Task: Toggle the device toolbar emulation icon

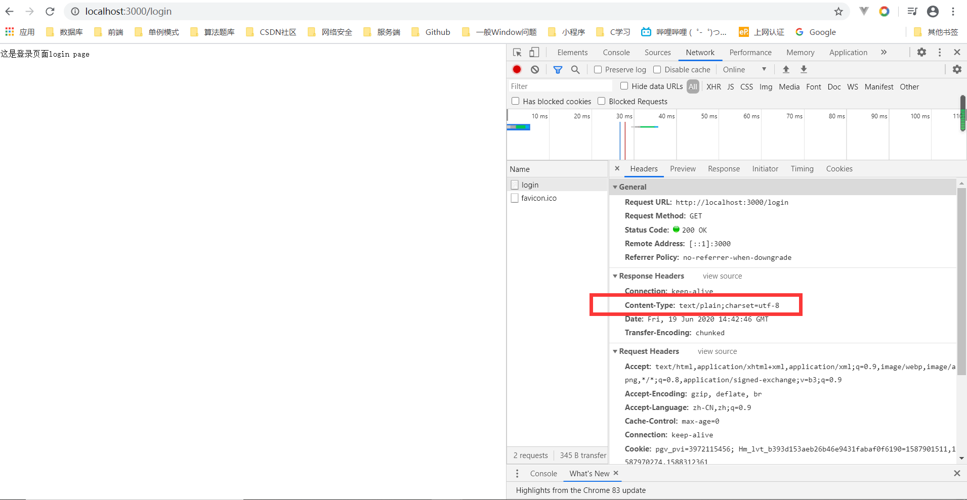Action: (x=534, y=52)
